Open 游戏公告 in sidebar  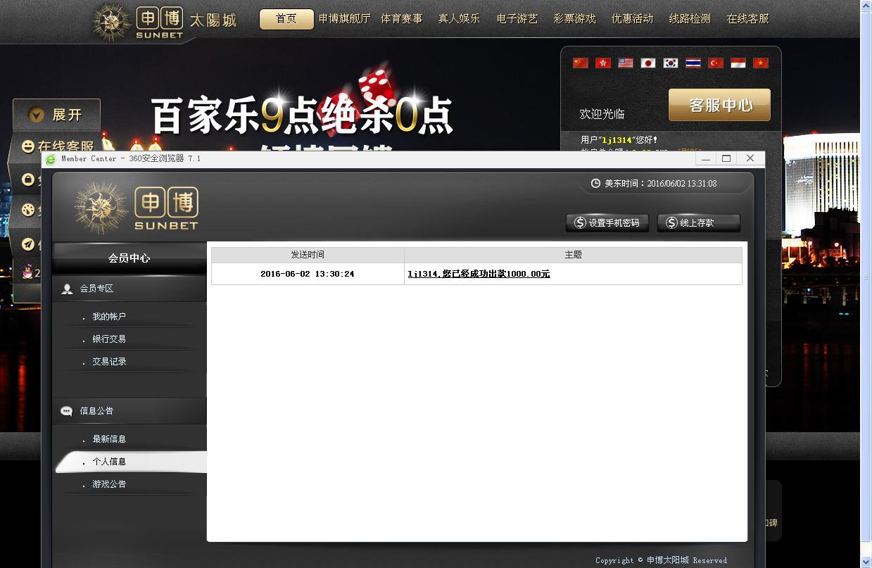click(109, 484)
